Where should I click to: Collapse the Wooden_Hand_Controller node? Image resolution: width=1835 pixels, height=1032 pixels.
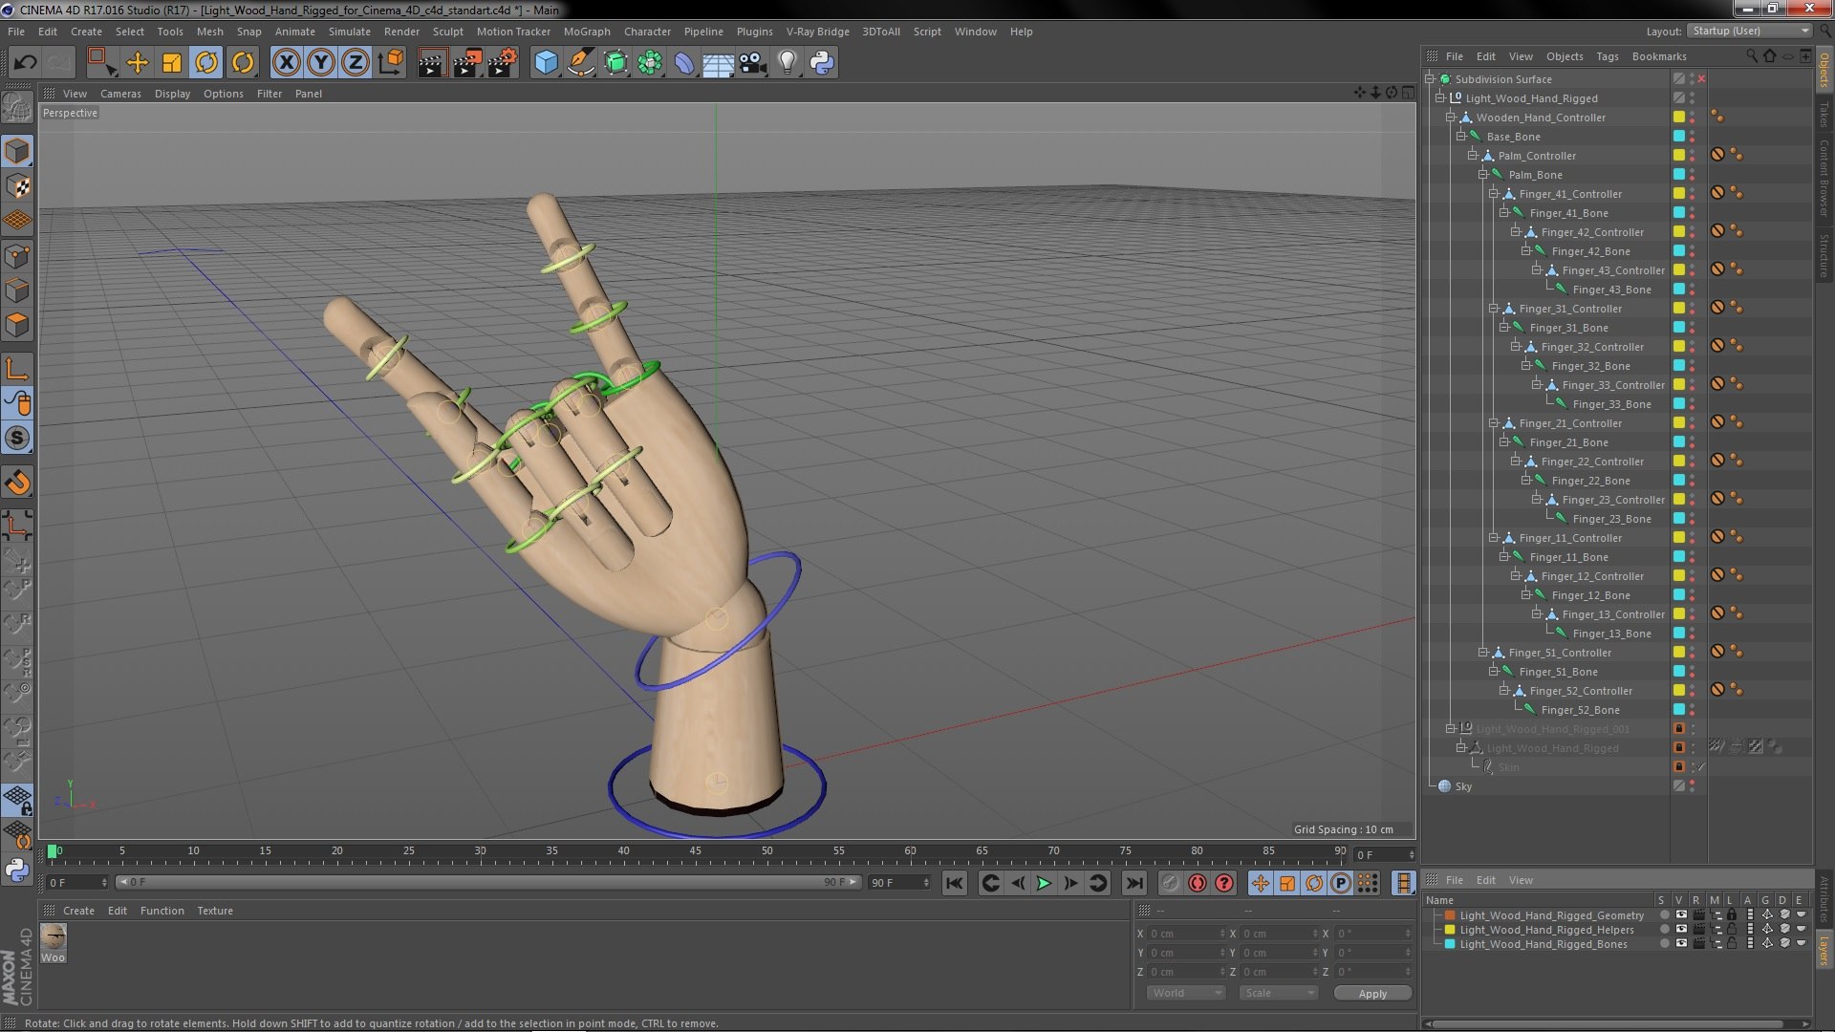coord(1451,118)
